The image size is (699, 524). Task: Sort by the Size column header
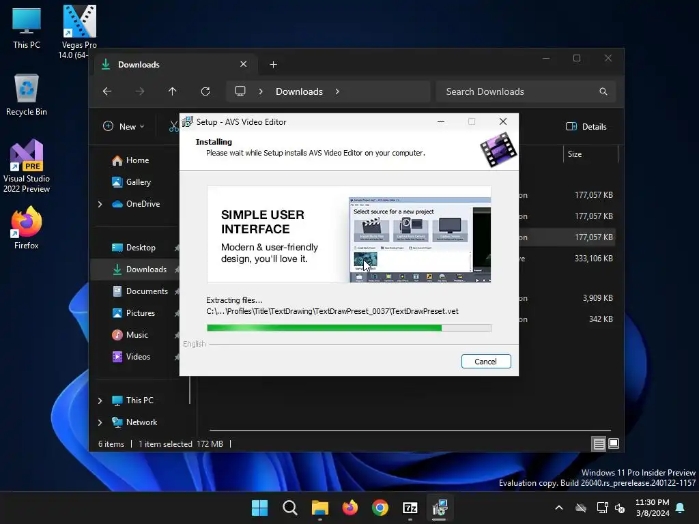[x=590, y=154]
